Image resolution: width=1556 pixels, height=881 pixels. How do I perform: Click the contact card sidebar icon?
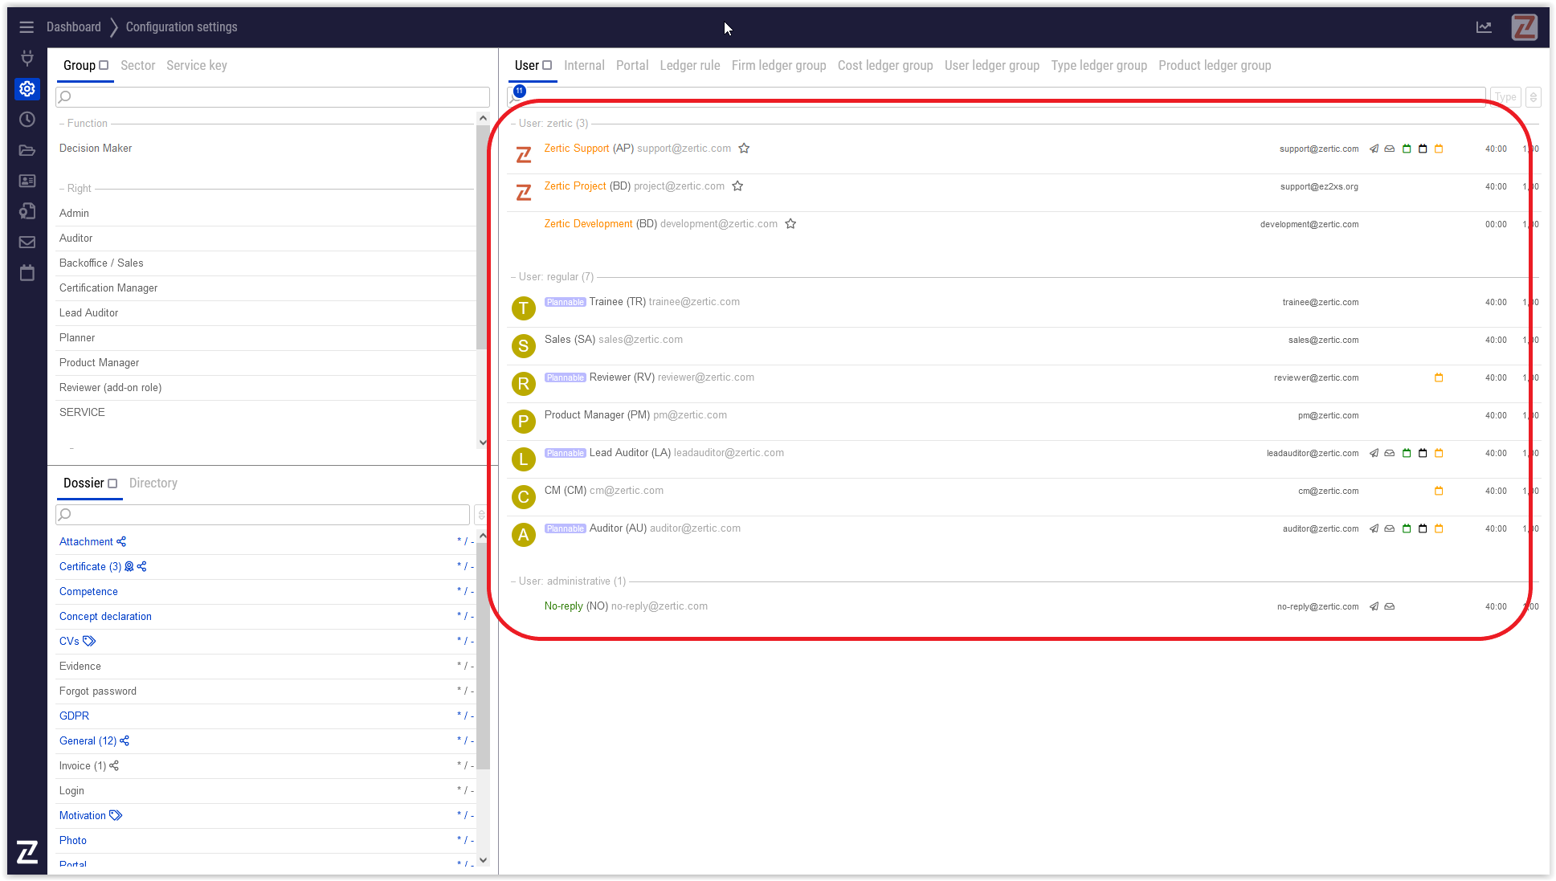pos(27,181)
